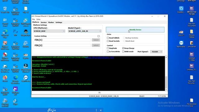This screenshot has height=112, width=199.
Task: Click the FDL[1] path field
Action: [67, 40]
